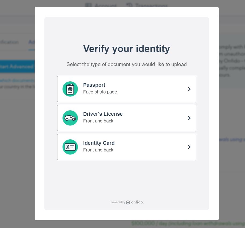Open the 'Powered by onfido' link

(x=127, y=202)
